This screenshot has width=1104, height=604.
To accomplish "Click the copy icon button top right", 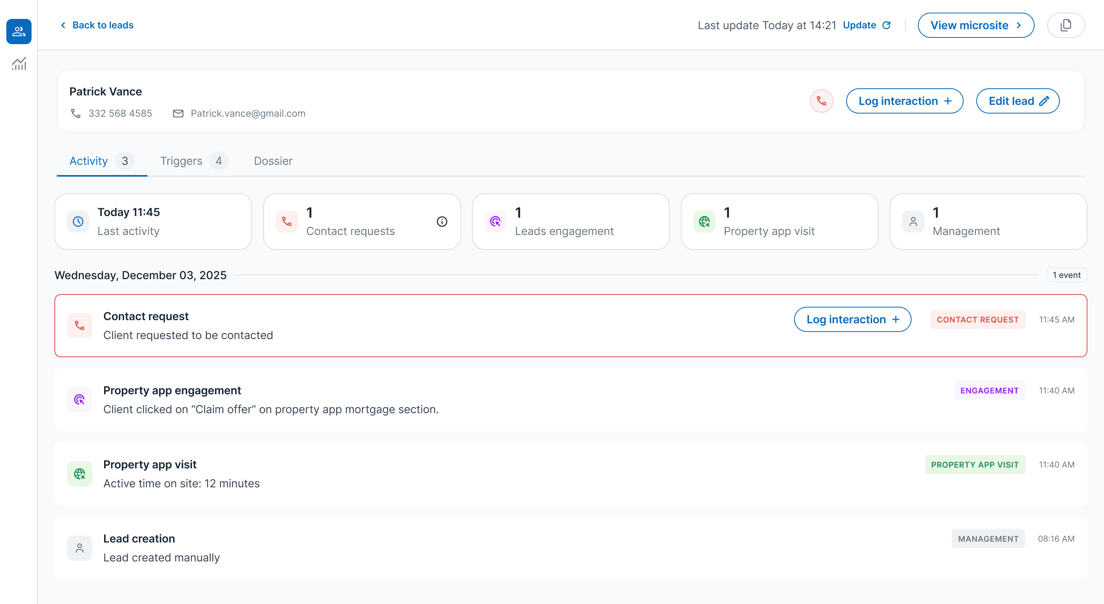I will (1065, 25).
